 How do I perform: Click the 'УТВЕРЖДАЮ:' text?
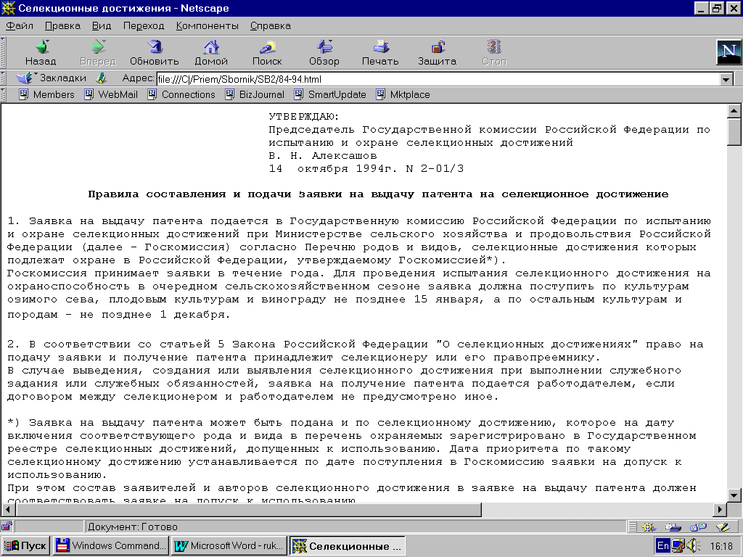(304, 117)
